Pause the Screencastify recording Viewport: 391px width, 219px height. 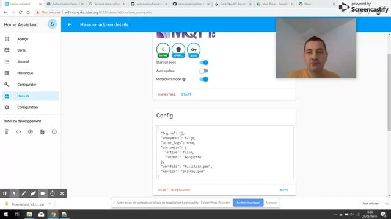click(x=5, y=193)
